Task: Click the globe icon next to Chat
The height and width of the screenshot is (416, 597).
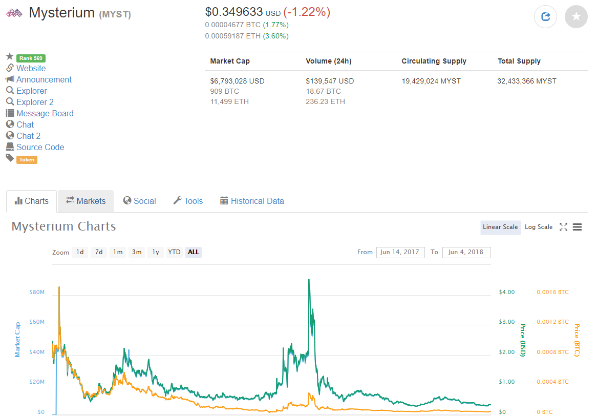Action: coord(10,124)
